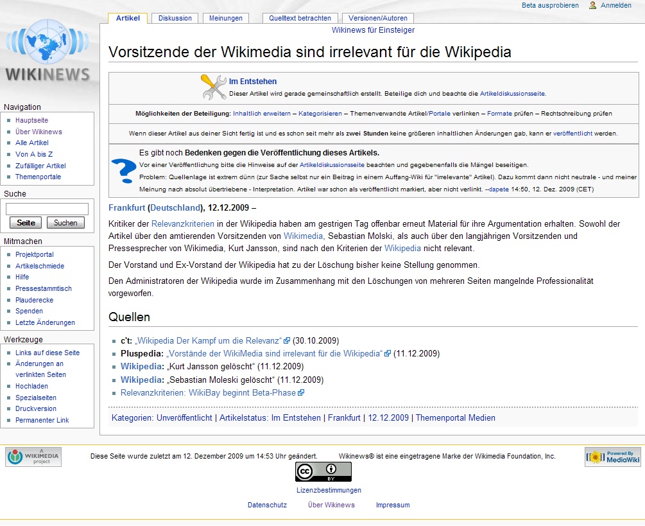Open dapete user signature link
Image resolution: width=645 pixels, height=526 pixels.
pos(499,189)
